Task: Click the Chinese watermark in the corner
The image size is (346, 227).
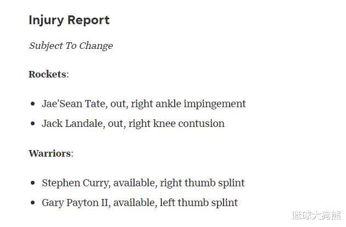Action: [x=316, y=215]
